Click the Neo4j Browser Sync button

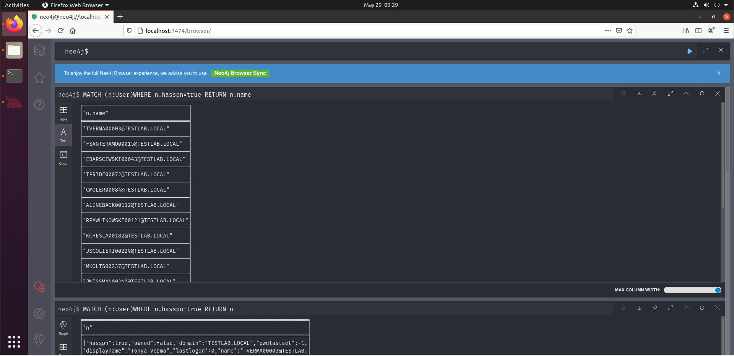[240, 73]
